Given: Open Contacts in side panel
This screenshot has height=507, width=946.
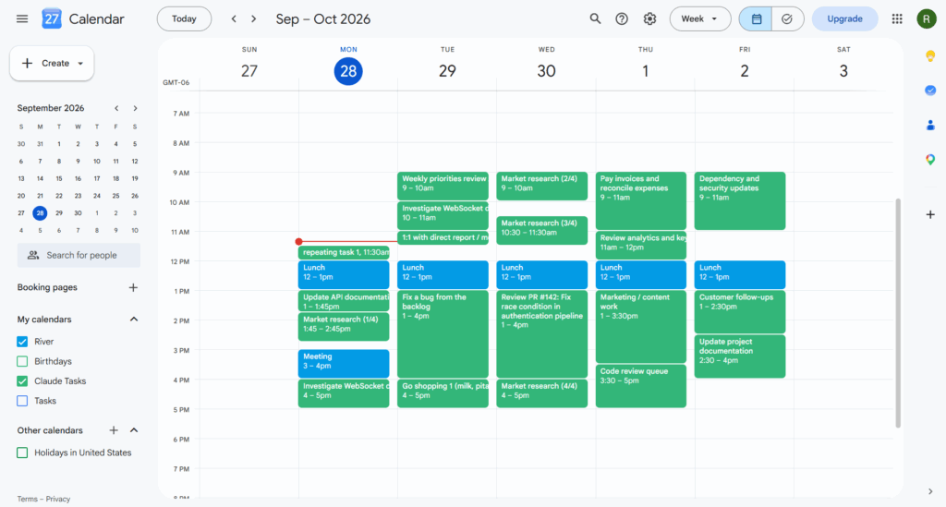Looking at the screenshot, I should tap(930, 125).
